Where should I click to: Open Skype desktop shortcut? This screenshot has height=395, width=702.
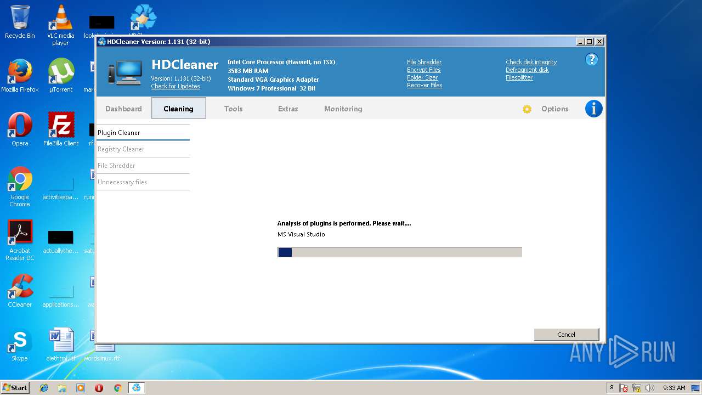[x=20, y=345]
